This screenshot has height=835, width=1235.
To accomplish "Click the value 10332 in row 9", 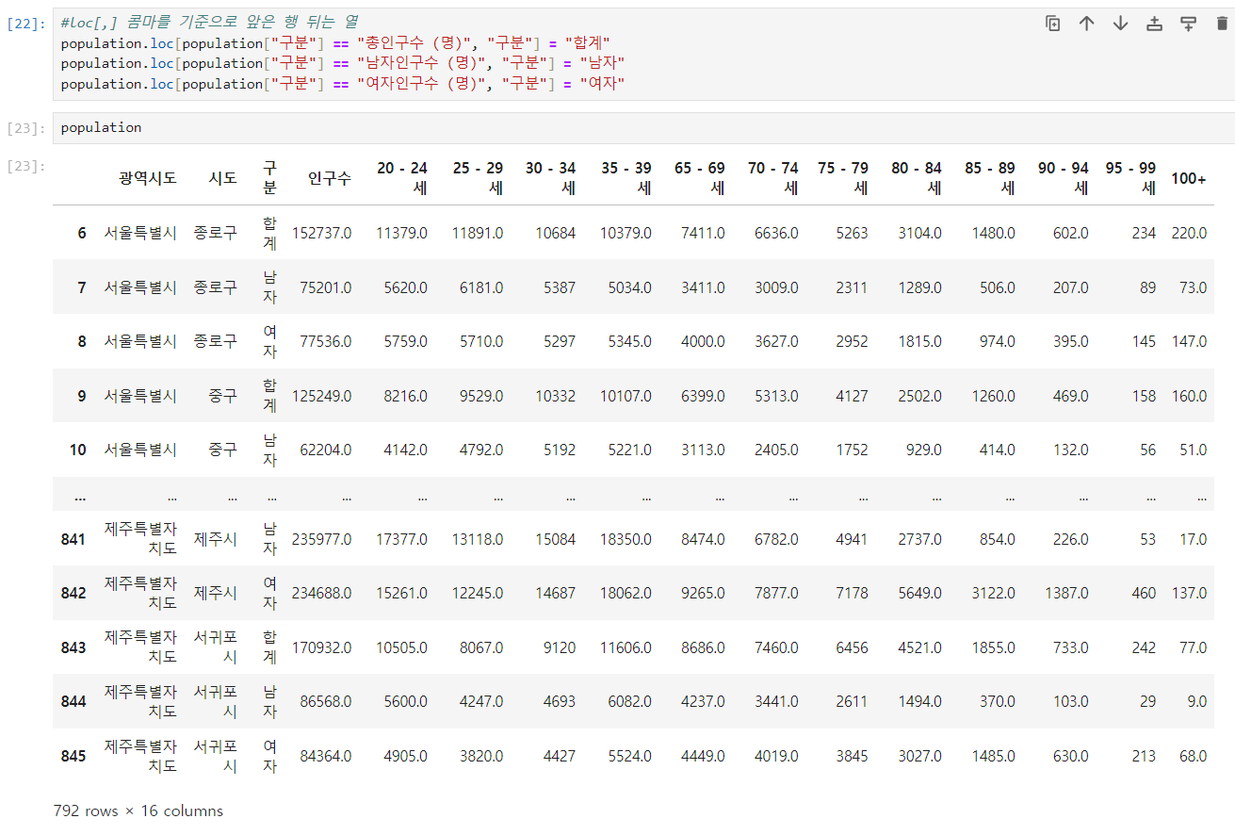I will click(555, 396).
